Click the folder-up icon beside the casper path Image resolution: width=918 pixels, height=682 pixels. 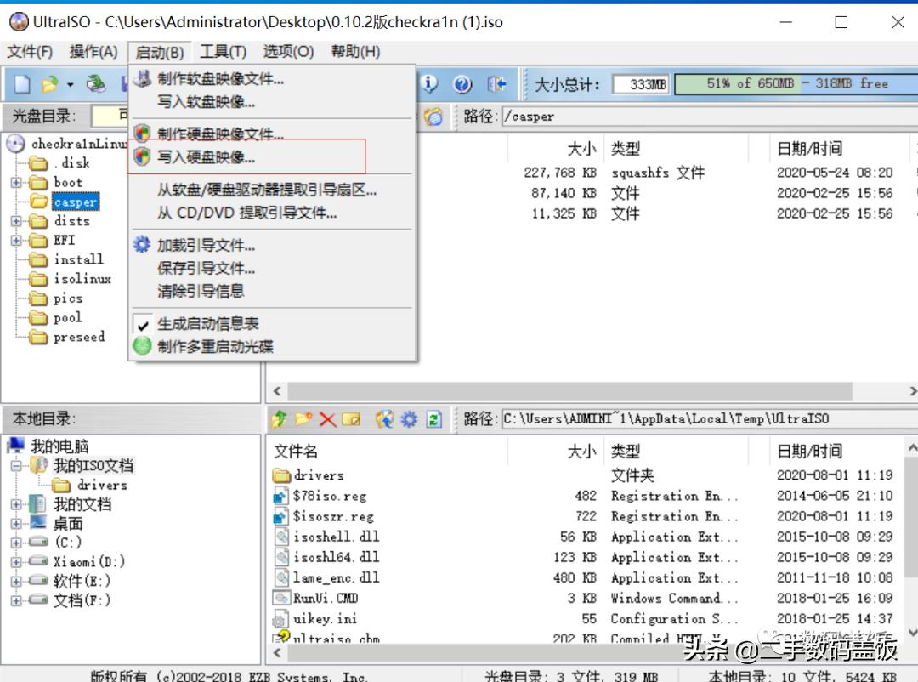tap(433, 117)
